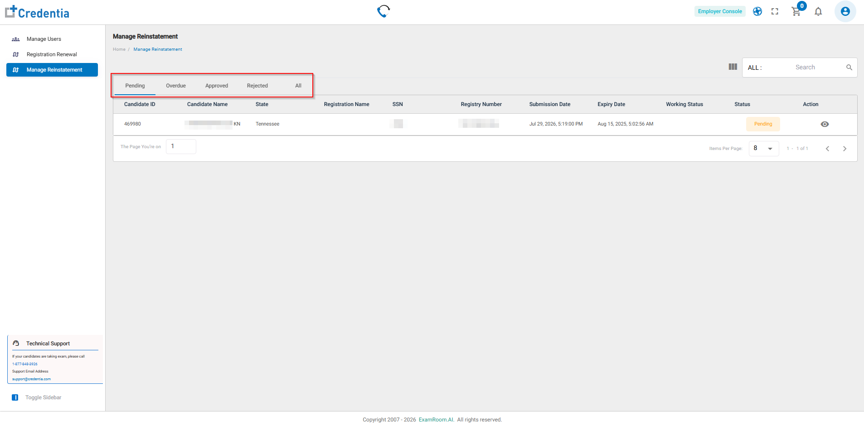
Task: Click the Working Status column header
Action: coord(684,104)
